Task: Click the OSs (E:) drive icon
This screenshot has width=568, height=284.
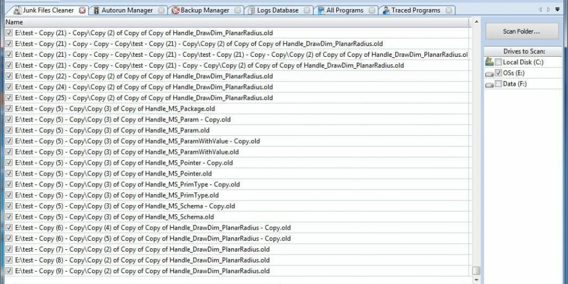Action: (490, 73)
